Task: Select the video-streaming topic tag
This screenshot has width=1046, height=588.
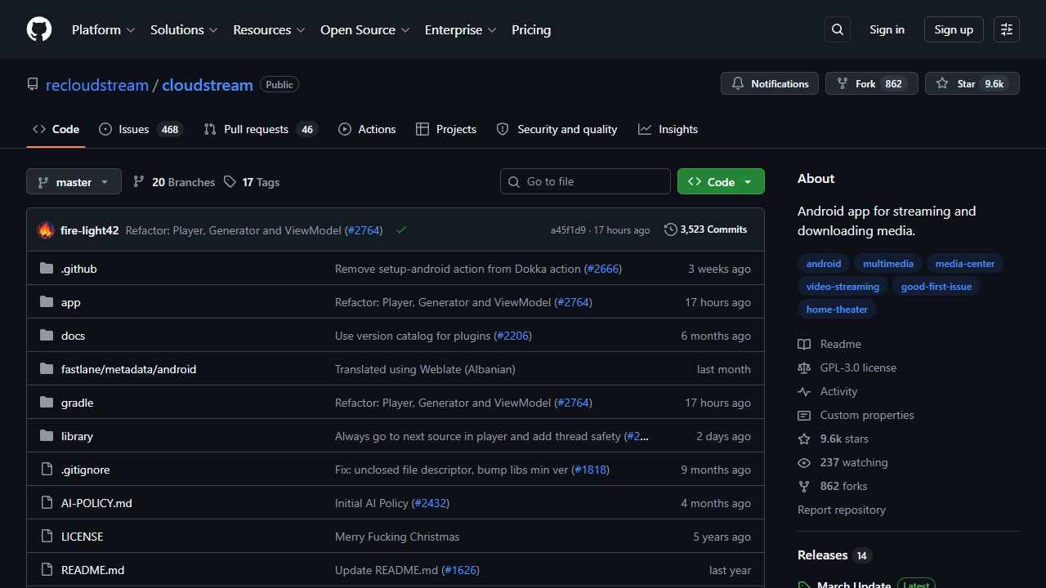Action: click(843, 287)
